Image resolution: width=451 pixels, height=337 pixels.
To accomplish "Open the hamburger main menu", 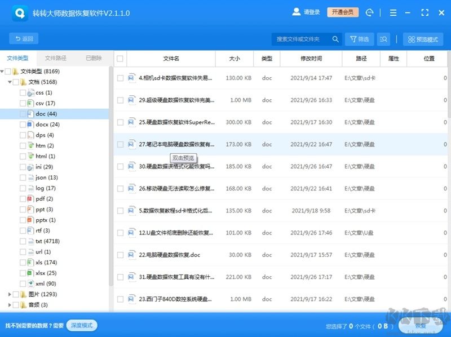I will 409,12.
